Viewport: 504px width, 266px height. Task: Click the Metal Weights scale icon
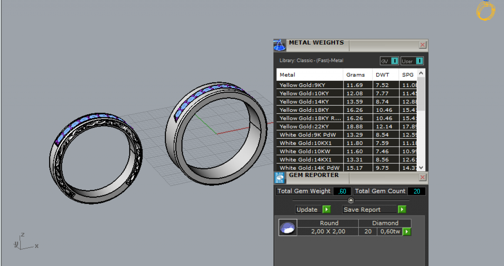coord(280,45)
